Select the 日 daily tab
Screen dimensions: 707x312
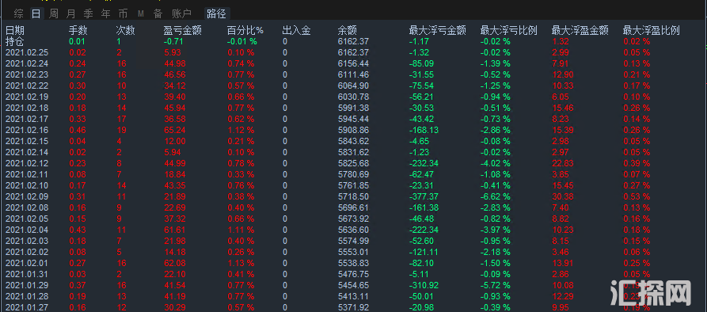(x=36, y=13)
